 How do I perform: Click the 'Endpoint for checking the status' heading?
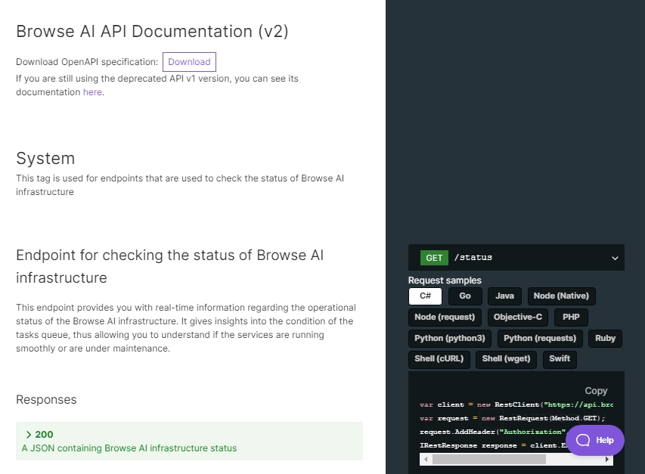(x=170, y=266)
